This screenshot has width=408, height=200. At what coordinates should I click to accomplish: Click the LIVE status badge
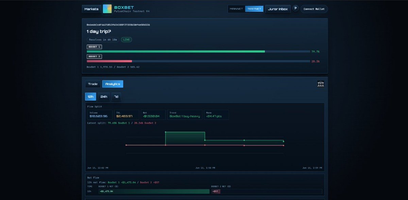(126, 40)
